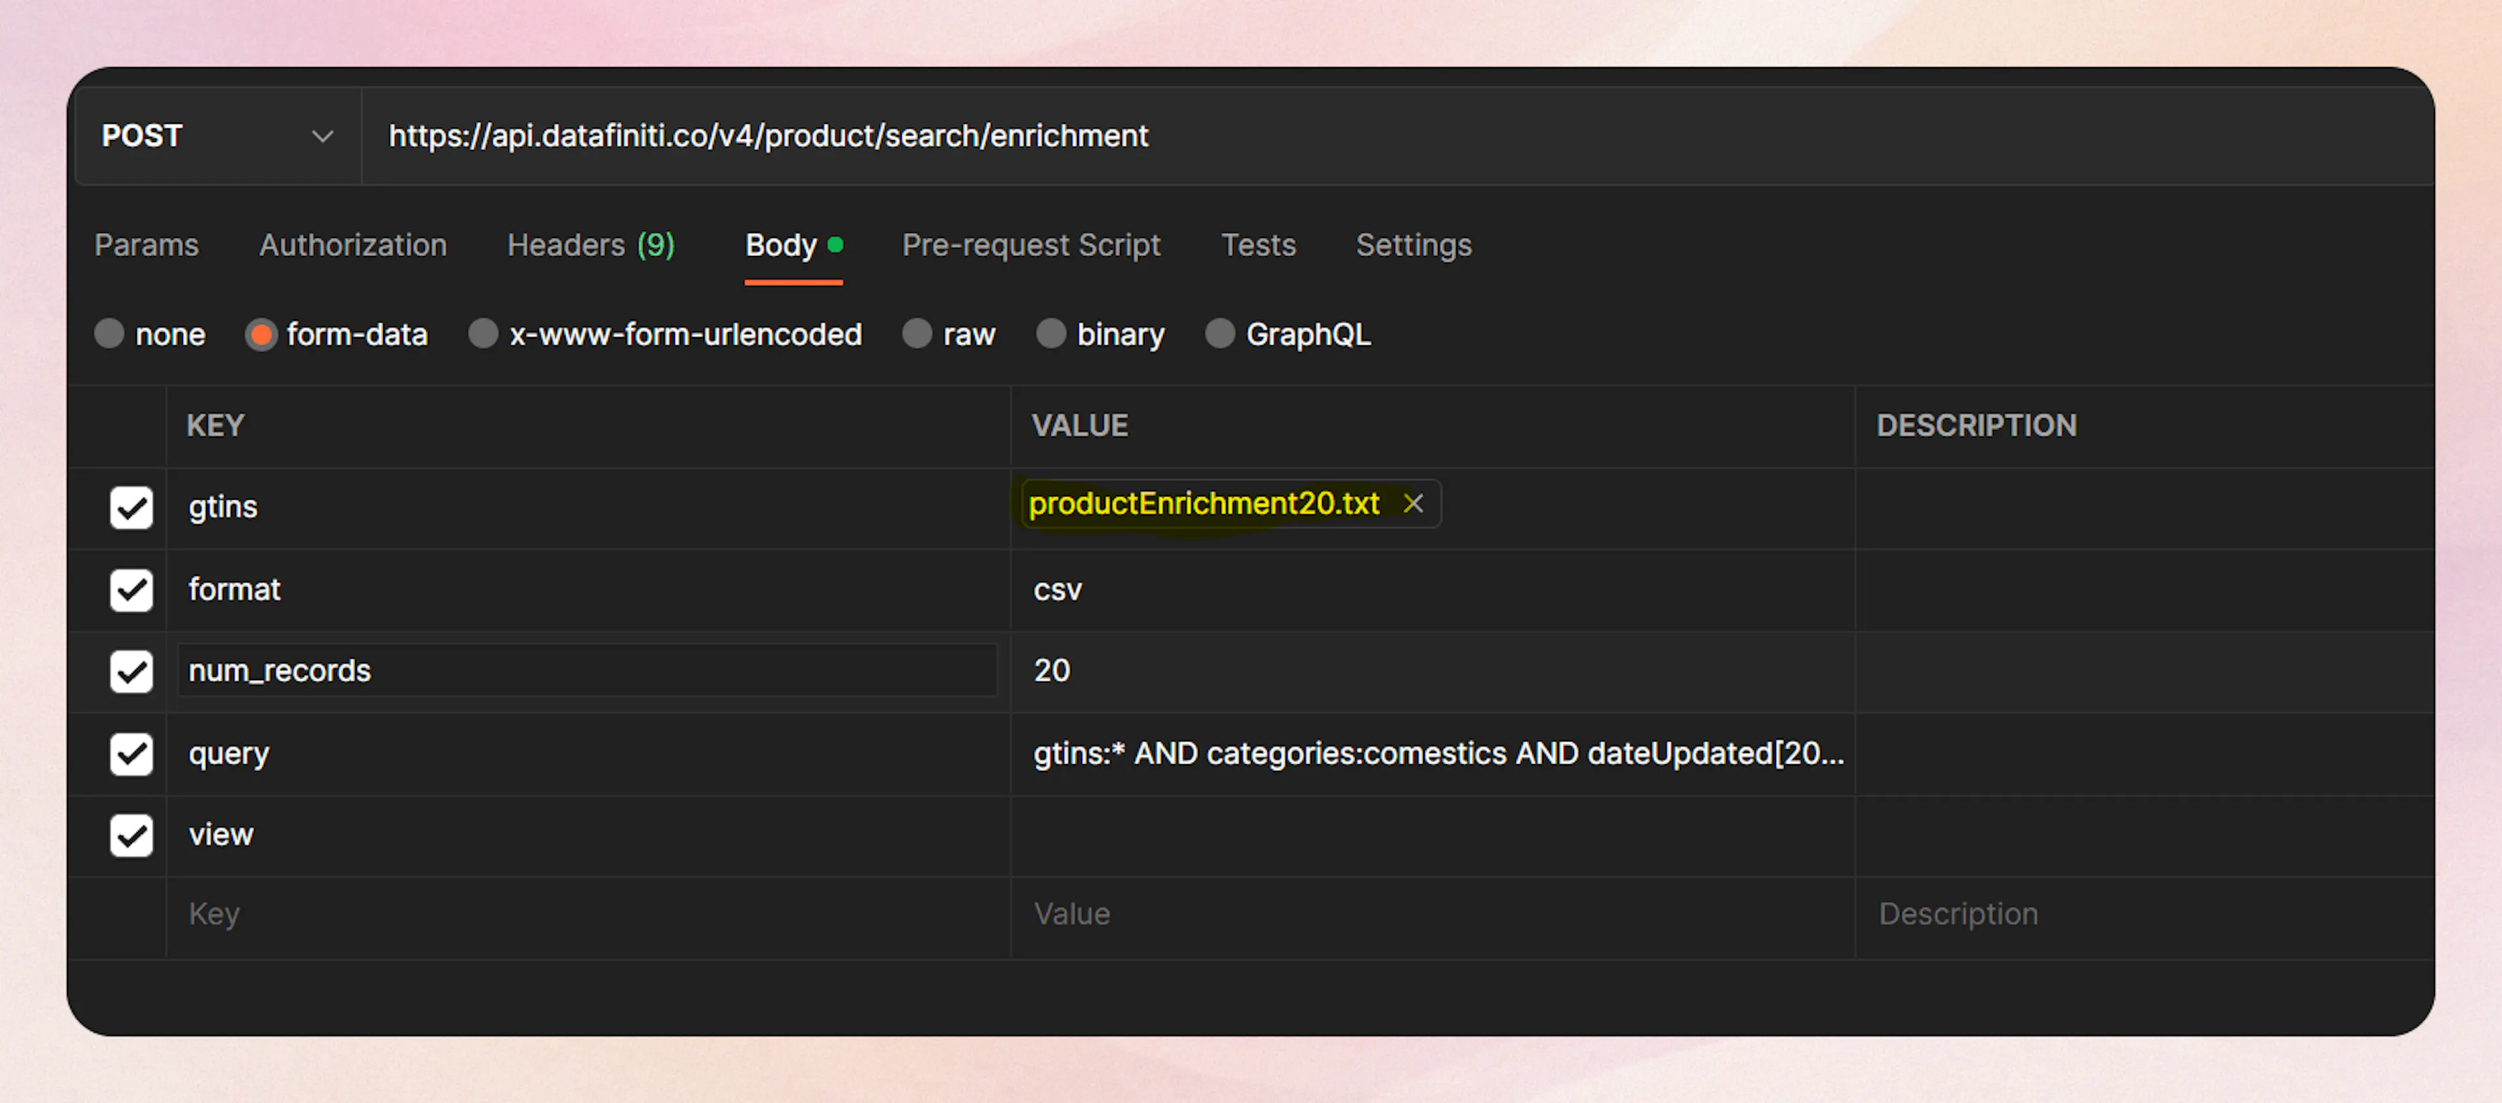The width and height of the screenshot is (2502, 1103).
Task: Open the Headers (9) tab
Action: tap(590, 245)
